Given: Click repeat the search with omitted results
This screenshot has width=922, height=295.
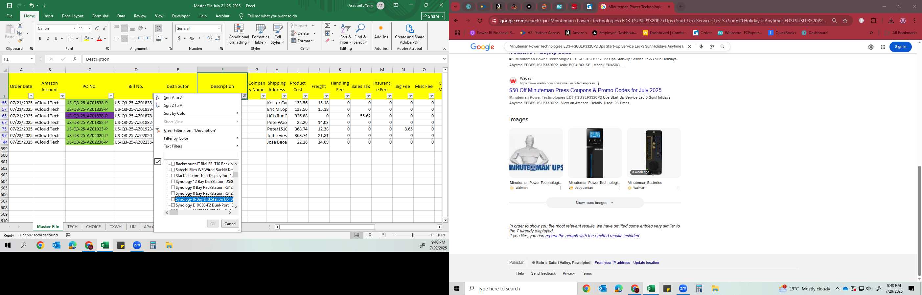Looking at the screenshot, I should tap(592, 236).
